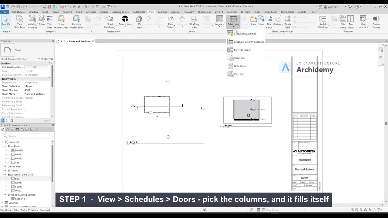Collapse the Views (all) tree node
This screenshot has width=388, height=218.
point(2,142)
